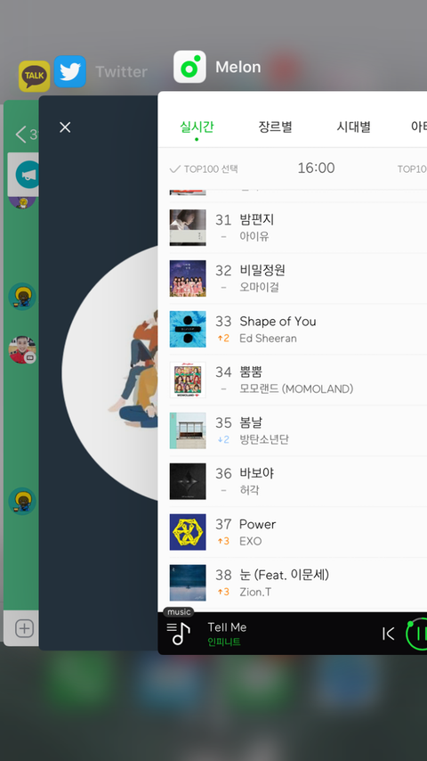Switch to the 시대별 tab
The height and width of the screenshot is (761, 427).
pos(354,127)
